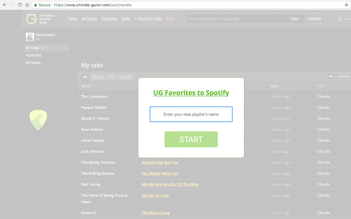Click the browser back arrow
351x219 pixels.
[5, 5]
